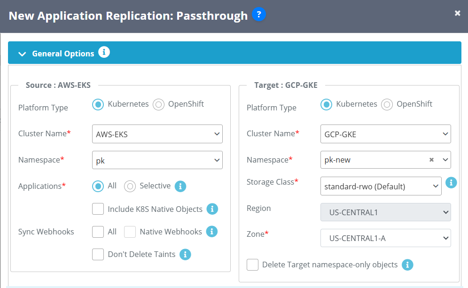The height and width of the screenshot is (288, 468).
Task: Clear the pk-new namespace selection
Action: click(x=431, y=160)
